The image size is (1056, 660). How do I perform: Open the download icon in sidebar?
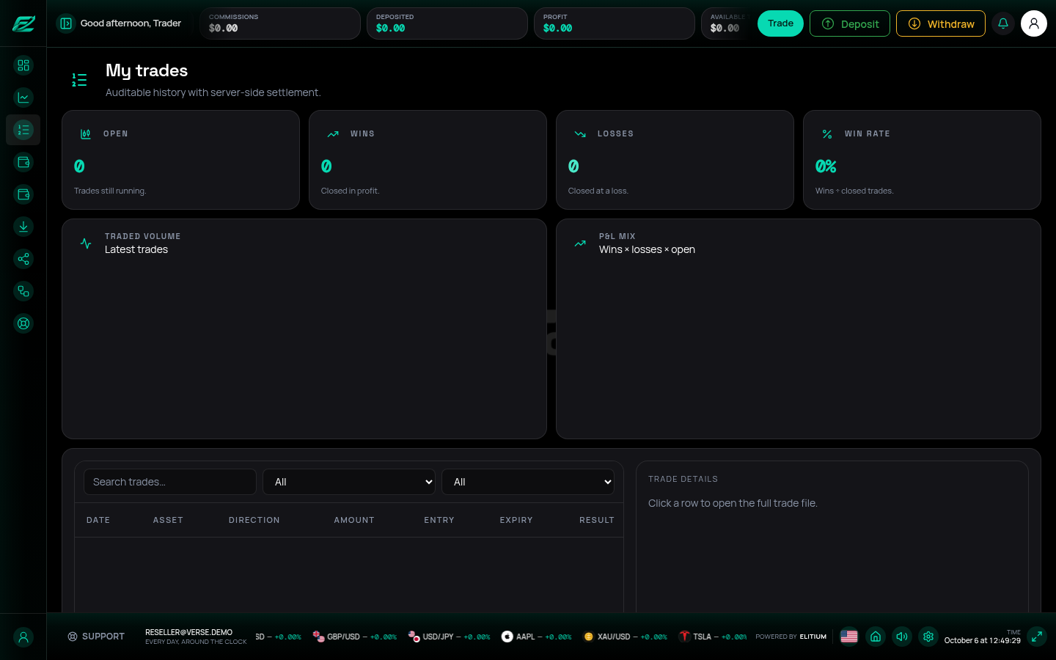(23, 227)
